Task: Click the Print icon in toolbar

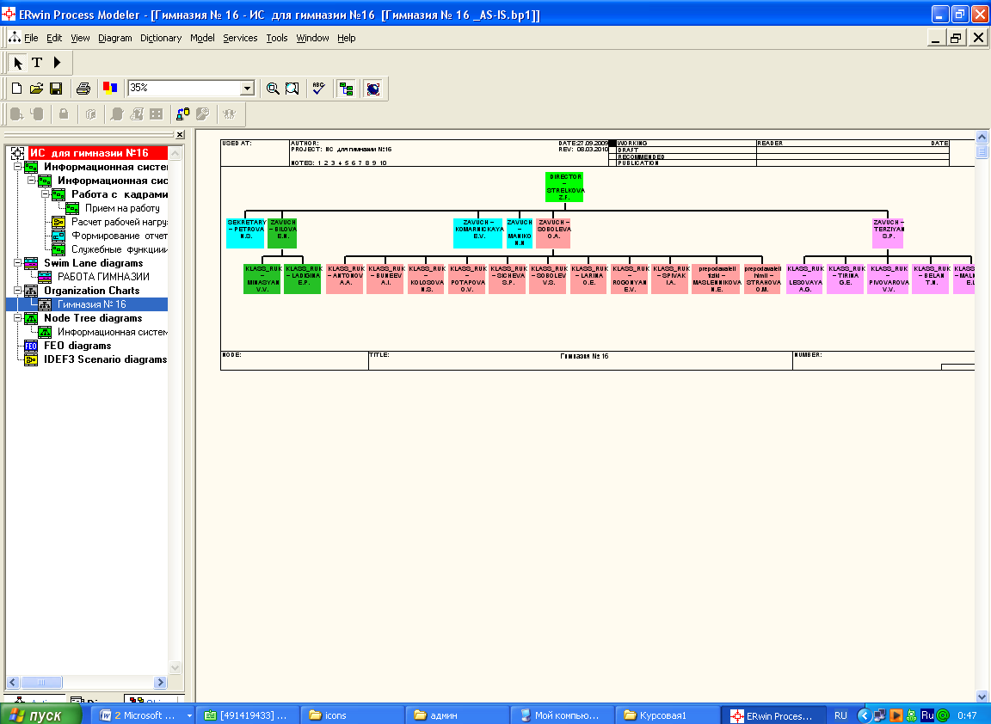Action: pyautogui.click(x=83, y=89)
